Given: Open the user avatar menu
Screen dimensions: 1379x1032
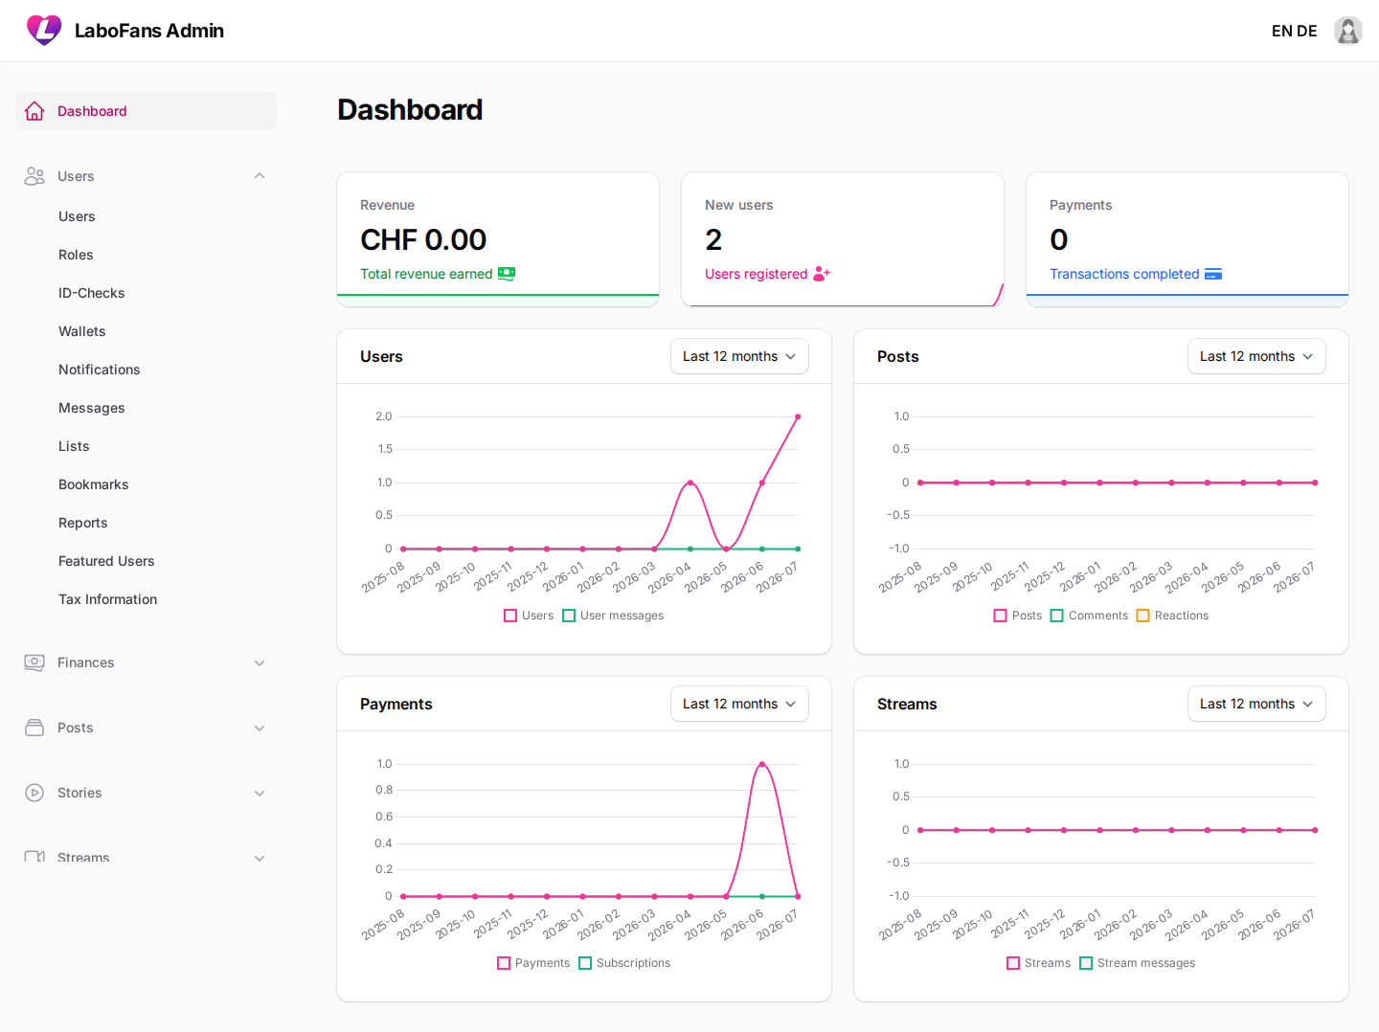Looking at the screenshot, I should [x=1347, y=31].
